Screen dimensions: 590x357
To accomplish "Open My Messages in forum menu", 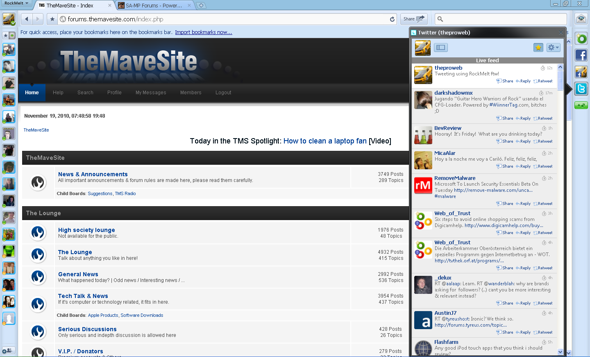I will pos(151,93).
